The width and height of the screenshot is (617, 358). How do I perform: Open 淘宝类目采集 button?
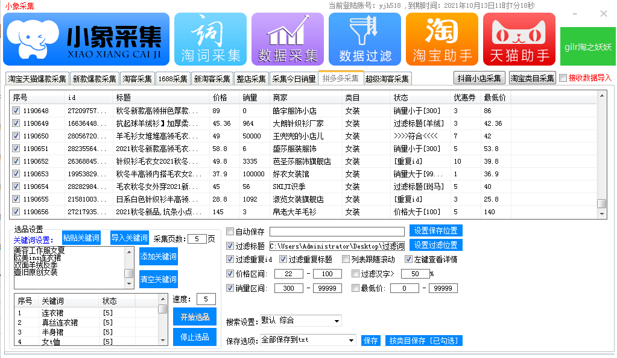tap(532, 78)
